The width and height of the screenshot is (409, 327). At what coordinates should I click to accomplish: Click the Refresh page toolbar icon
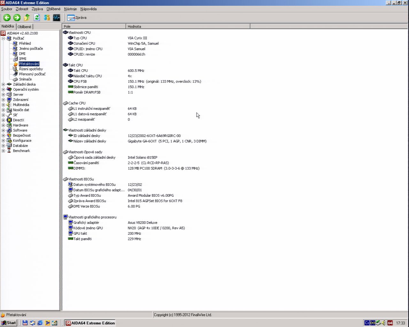pos(37,18)
